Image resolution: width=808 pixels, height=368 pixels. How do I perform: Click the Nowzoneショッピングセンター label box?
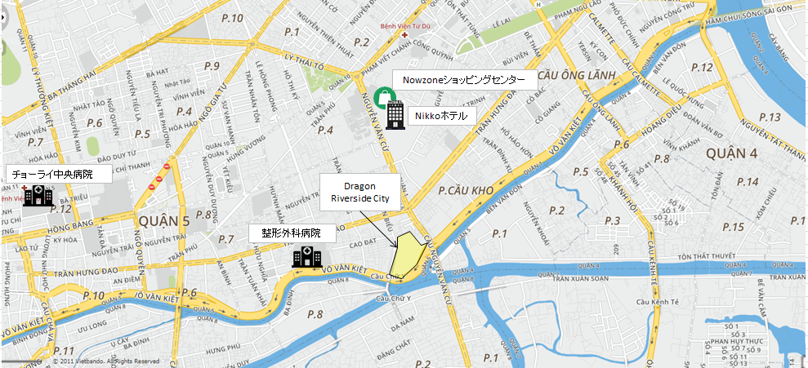462,80
